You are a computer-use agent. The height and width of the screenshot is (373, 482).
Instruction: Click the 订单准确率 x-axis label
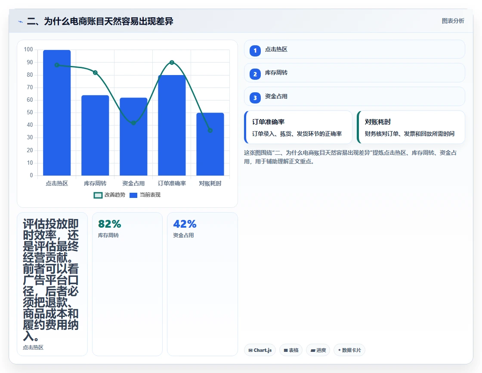tap(172, 184)
